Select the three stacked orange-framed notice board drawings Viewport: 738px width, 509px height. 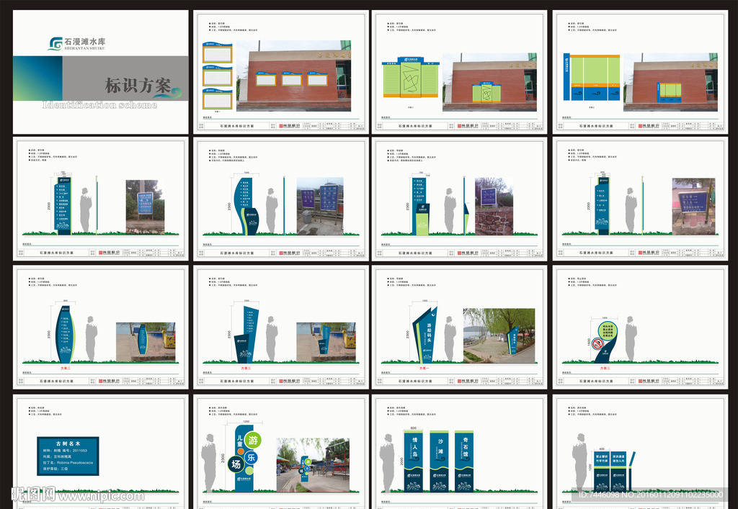click(218, 76)
